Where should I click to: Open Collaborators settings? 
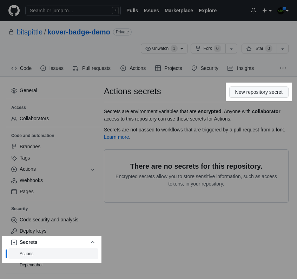[x=53, y=118]
